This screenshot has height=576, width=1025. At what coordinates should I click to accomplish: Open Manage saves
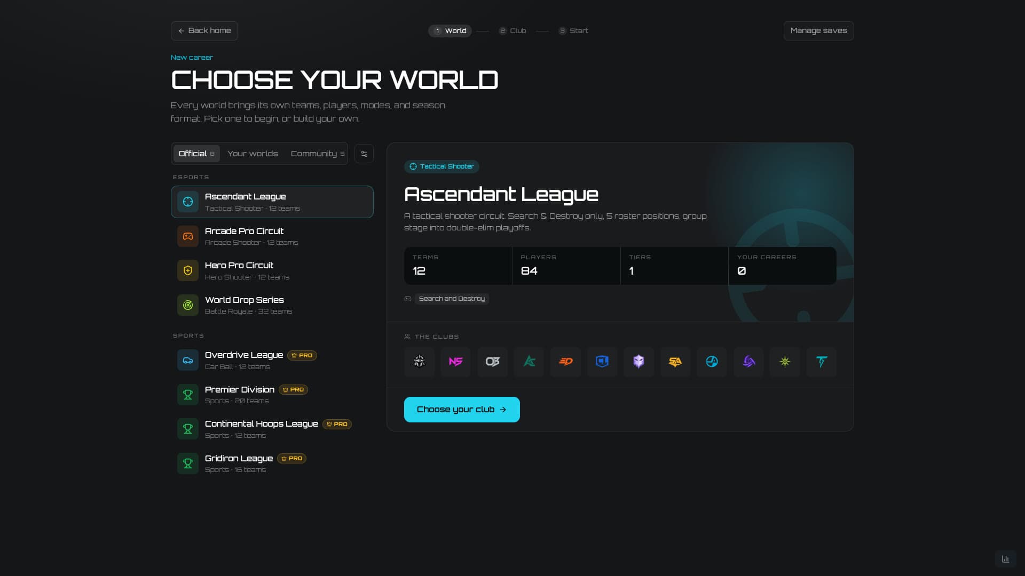pyautogui.click(x=818, y=31)
